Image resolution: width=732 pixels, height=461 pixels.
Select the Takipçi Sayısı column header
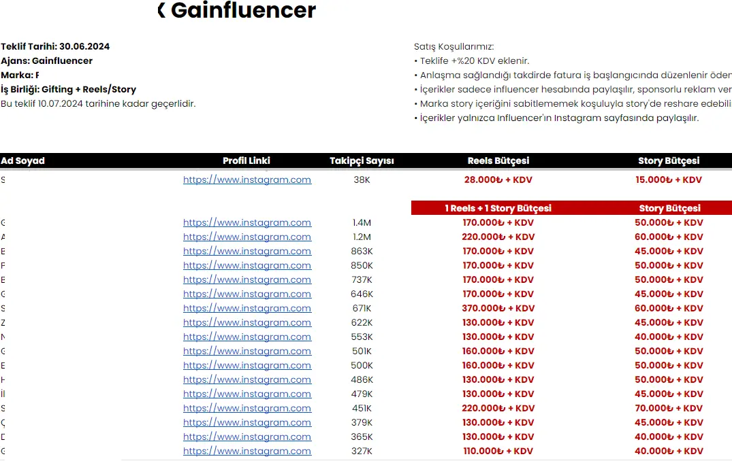coord(362,161)
